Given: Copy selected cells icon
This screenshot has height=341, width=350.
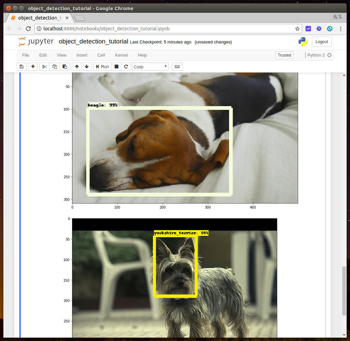Looking at the screenshot, I should [55, 67].
